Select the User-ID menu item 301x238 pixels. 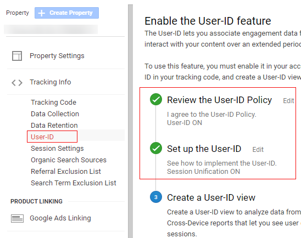point(42,137)
